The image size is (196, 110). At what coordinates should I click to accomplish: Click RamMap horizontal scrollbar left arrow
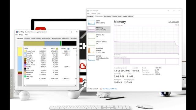25,86
